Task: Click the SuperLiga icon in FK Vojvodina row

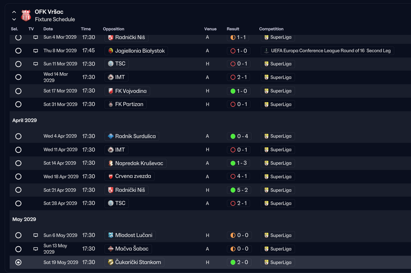Action: click(266, 91)
